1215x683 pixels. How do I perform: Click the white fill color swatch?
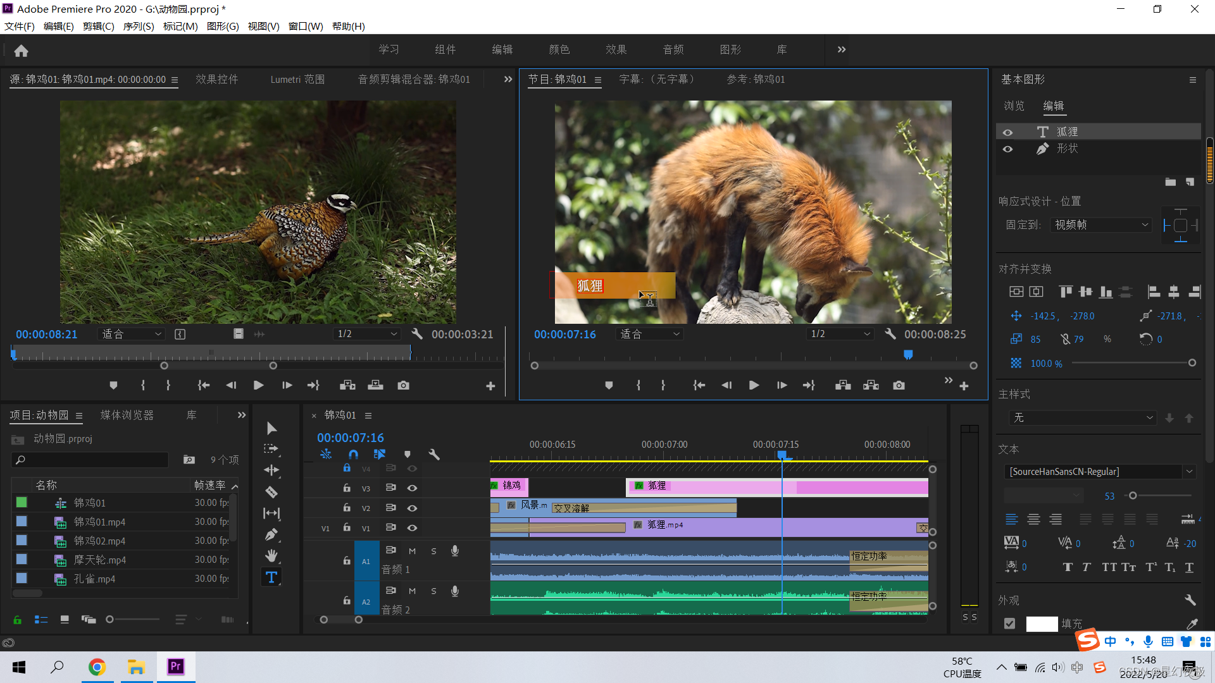pyautogui.click(x=1042, y=624)
